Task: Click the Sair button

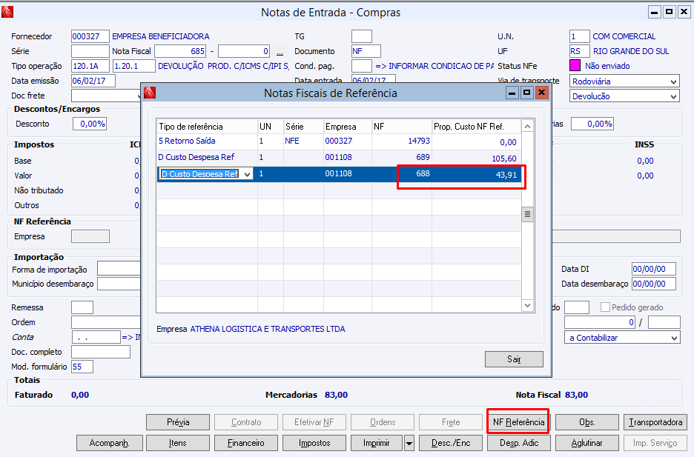Action: point(514,359)
